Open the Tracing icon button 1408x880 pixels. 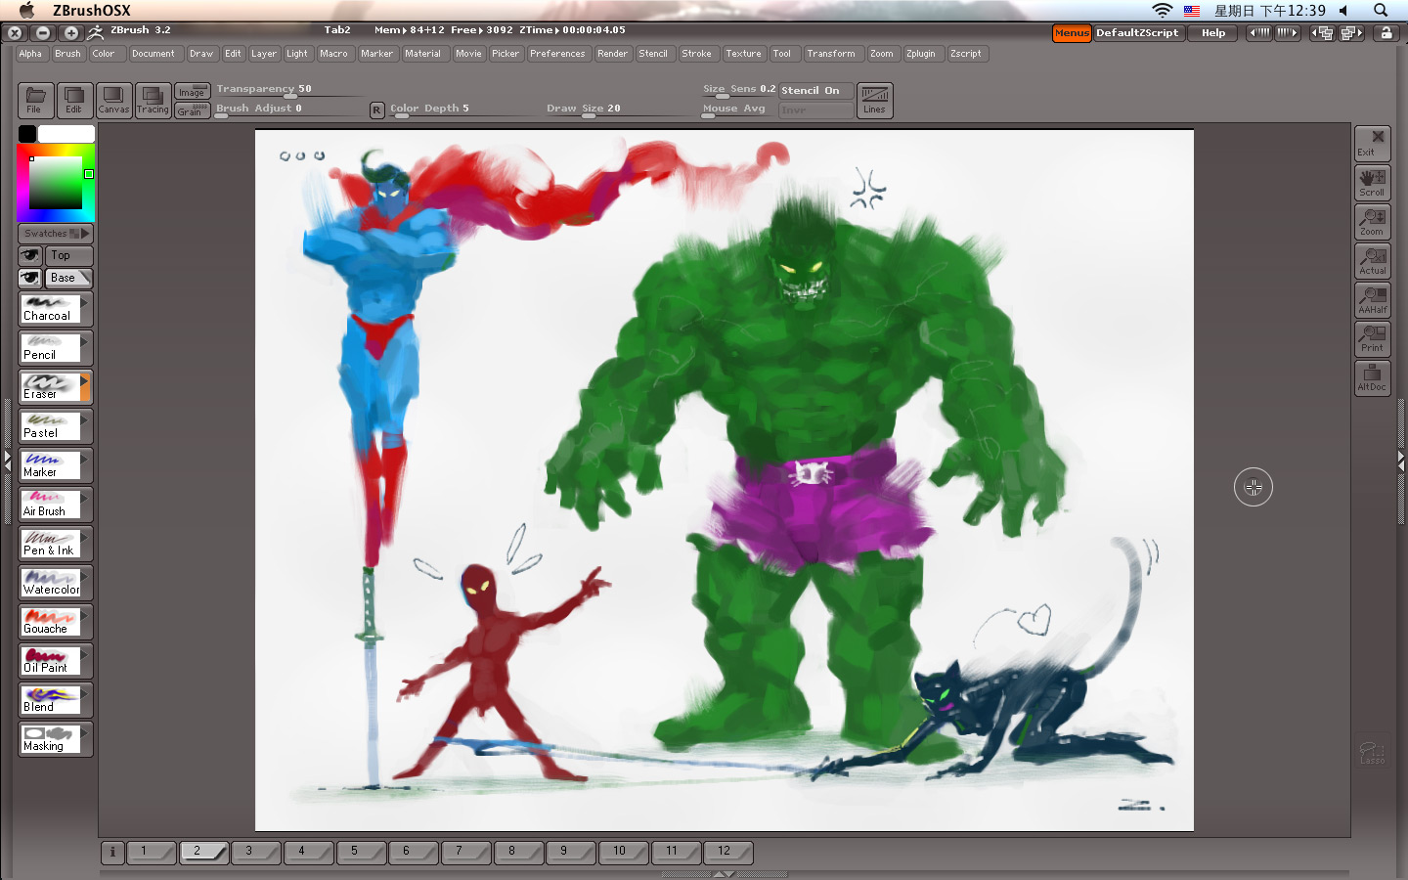(153, 101)
